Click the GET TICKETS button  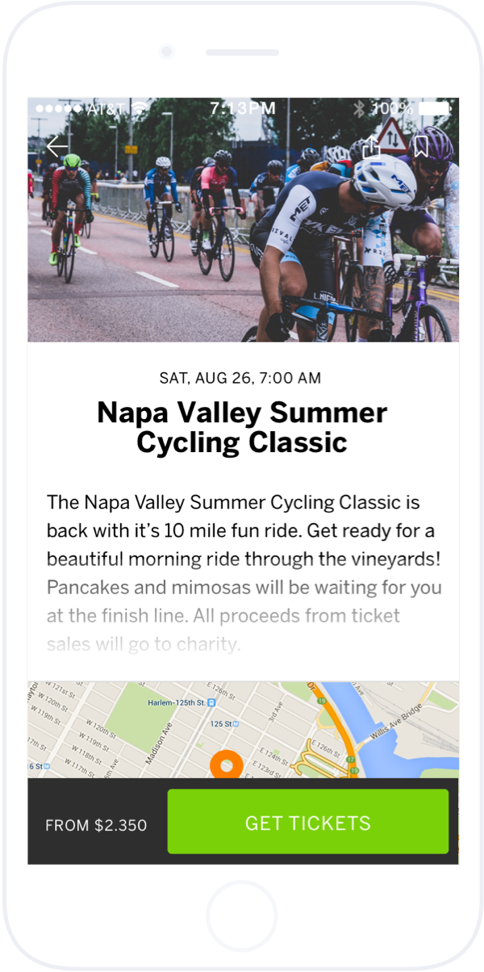[307, 822]
